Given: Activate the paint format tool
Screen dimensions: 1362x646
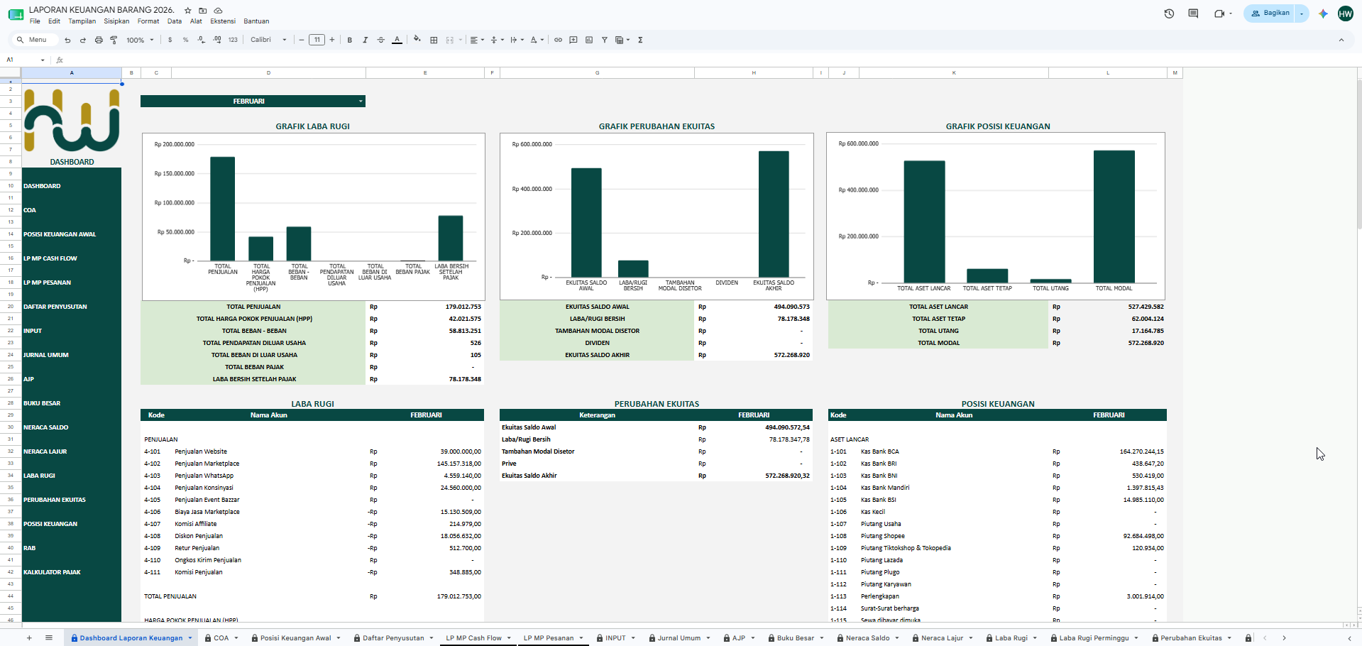Looking at the screenshot, I should [x=114, y=40].
